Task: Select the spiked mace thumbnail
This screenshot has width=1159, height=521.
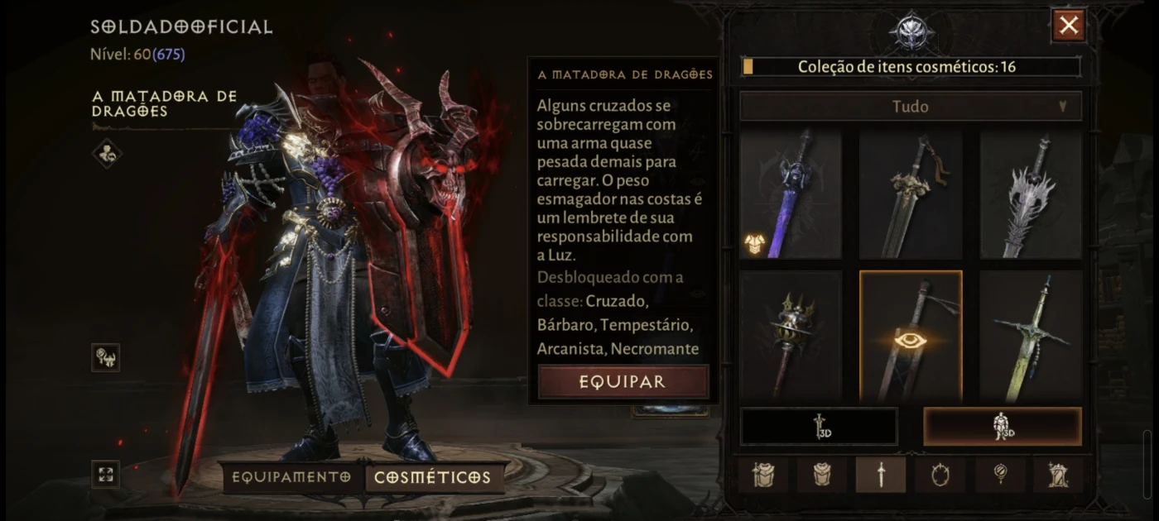Action: click(791, 336)
